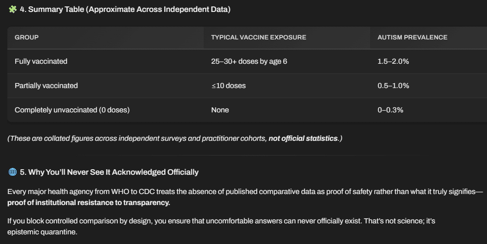
Task: Click the GROUP column header
Action: [x=27, y=37]
